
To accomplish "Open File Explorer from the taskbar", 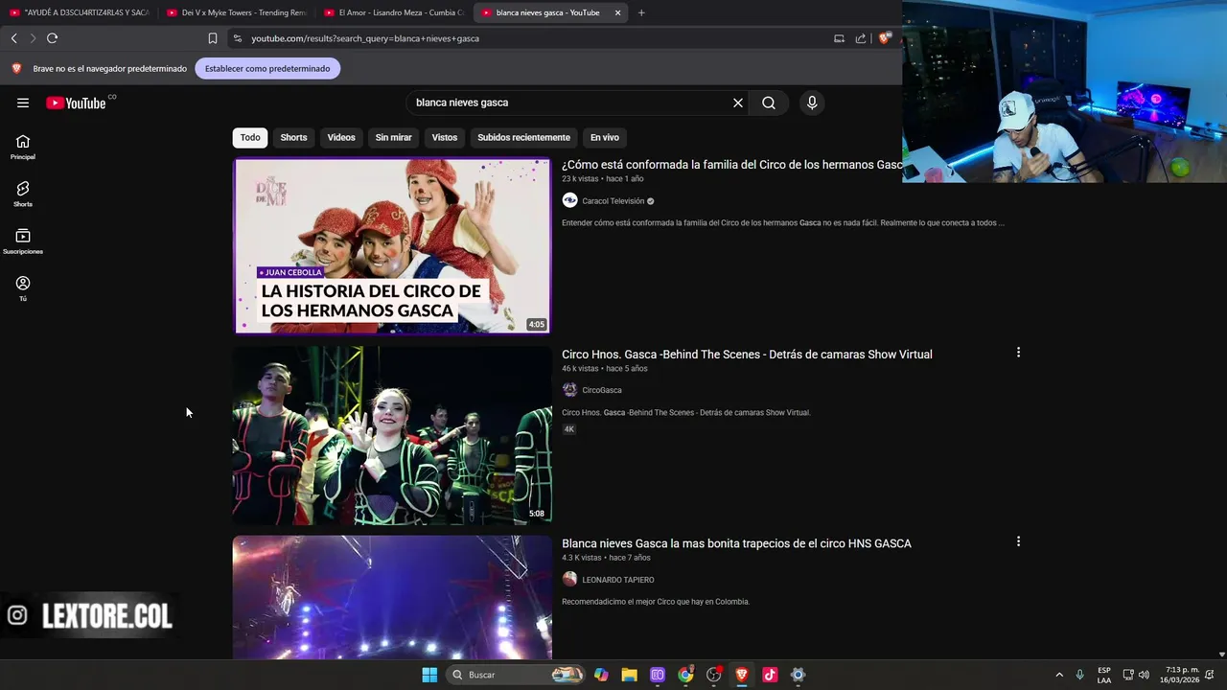I will pyautogui.click(x=629, y=675).
